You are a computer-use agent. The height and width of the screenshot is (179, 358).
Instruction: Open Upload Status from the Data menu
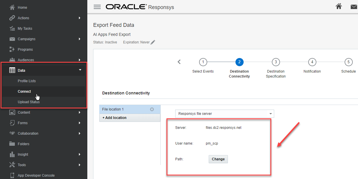pyautogui.click(x=29, y=102)
